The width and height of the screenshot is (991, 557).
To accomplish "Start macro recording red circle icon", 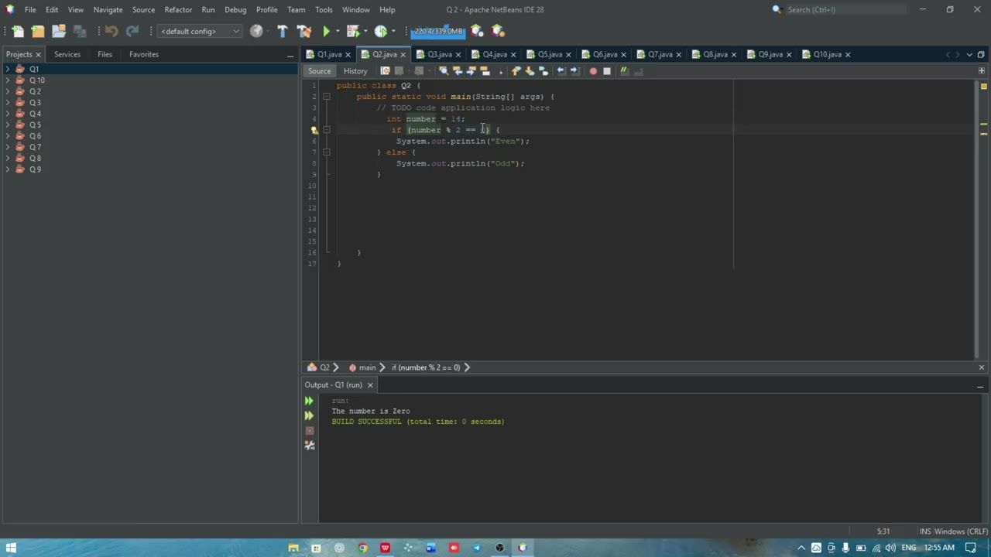I will (593, 71).
